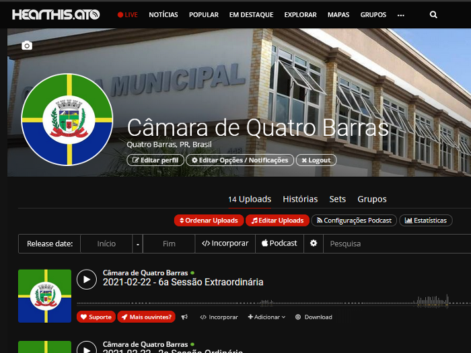Open Câmara de Quatro Barras uploader link above 6a Sessão
The image size is (471, 353).
point(145,273)
